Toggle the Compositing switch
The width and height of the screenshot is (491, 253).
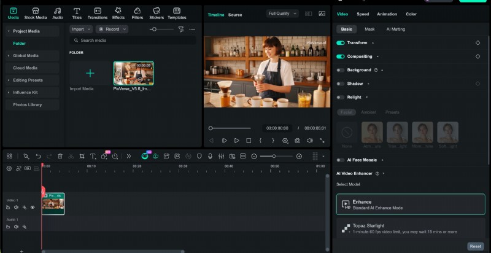pyautogui.click(x=341, y=56)
